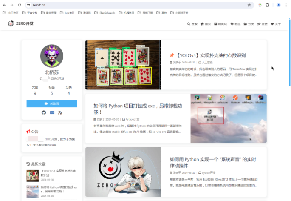291x201 pixels.
Task: Open the Chrome three-dot menu
Action: click(286, 5)
